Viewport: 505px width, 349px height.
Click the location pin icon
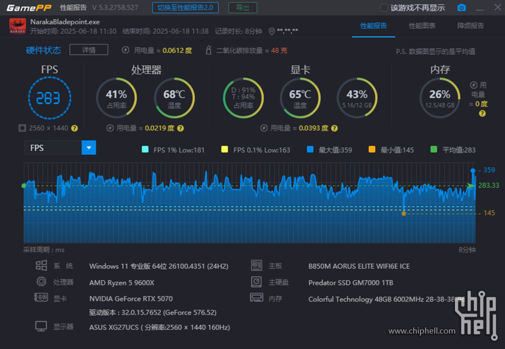tap(271, 31)
